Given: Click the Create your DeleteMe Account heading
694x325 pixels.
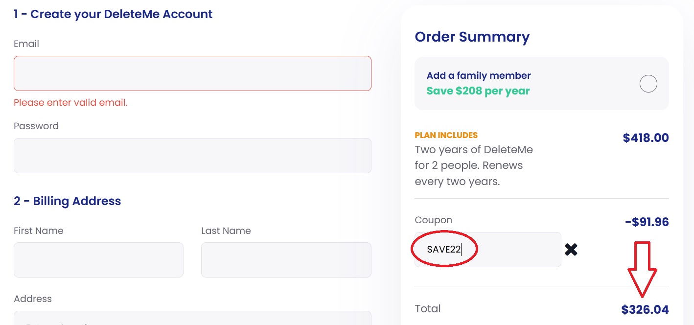Looking at the screenshot, I should point(113,14).
